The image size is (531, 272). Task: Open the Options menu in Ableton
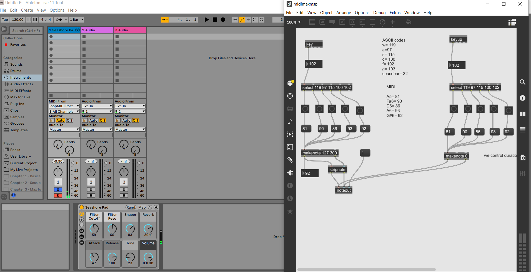(57, 10)
